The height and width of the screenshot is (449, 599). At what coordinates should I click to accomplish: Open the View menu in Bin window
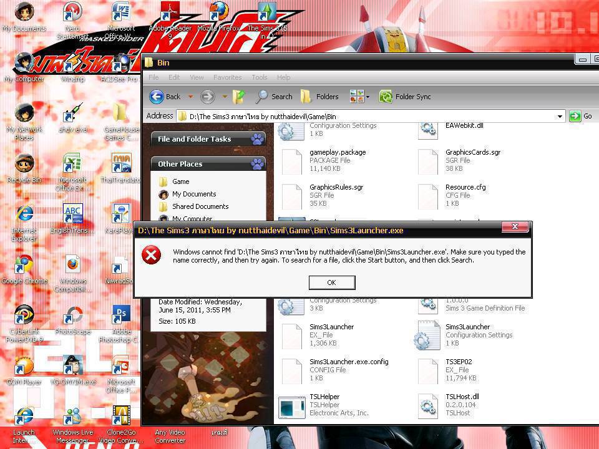(x=197, y=77)
